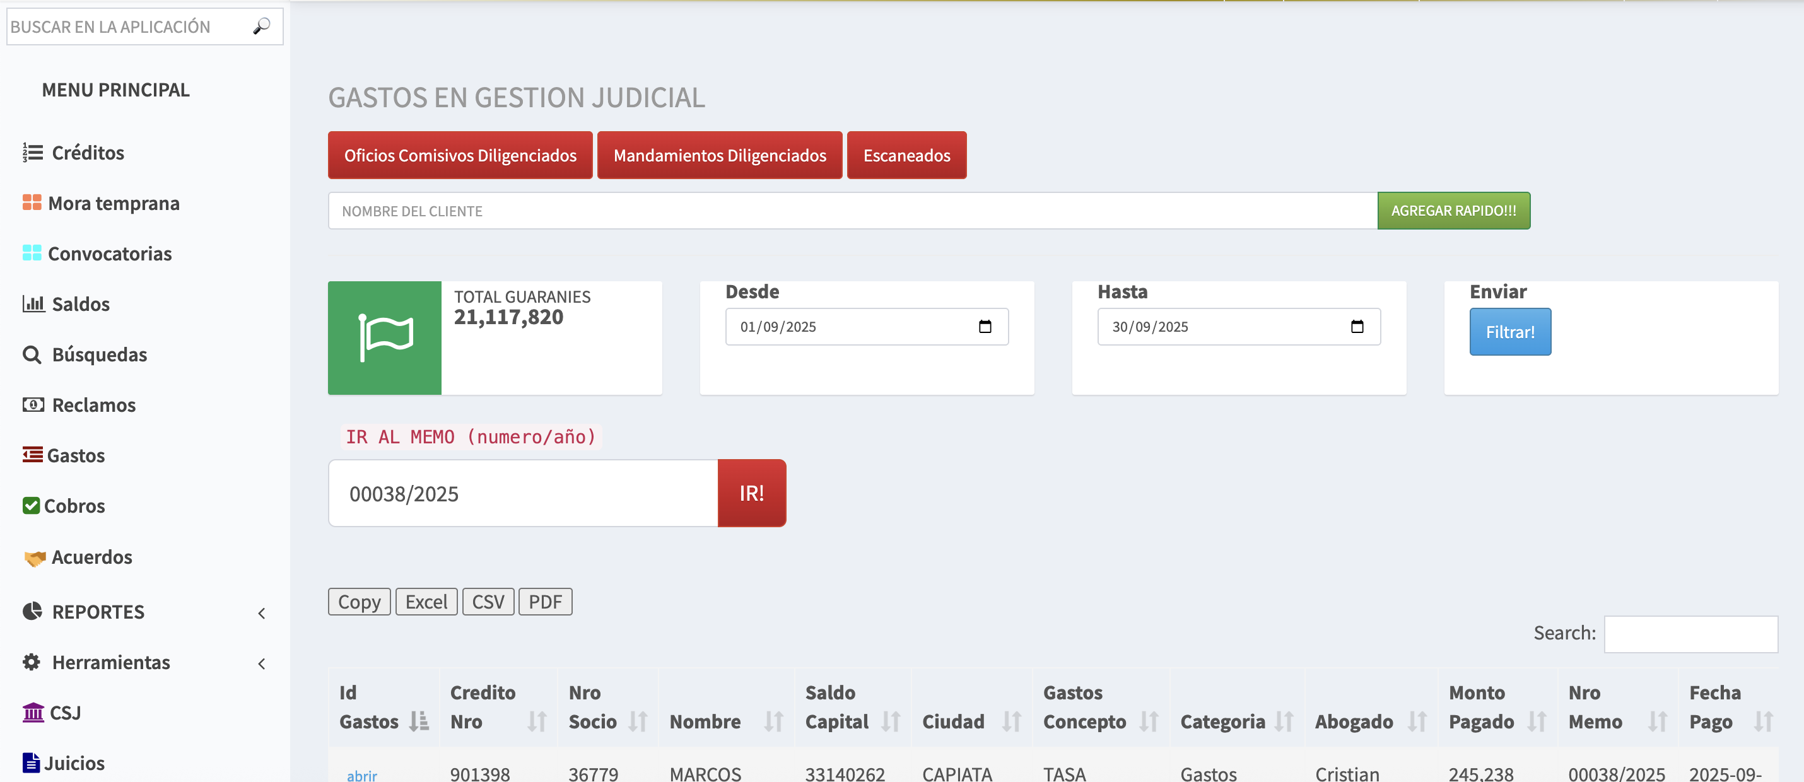Expand the REPORTES submenu chevron
Screen dimensions: 1804x782
coord(261,612)
